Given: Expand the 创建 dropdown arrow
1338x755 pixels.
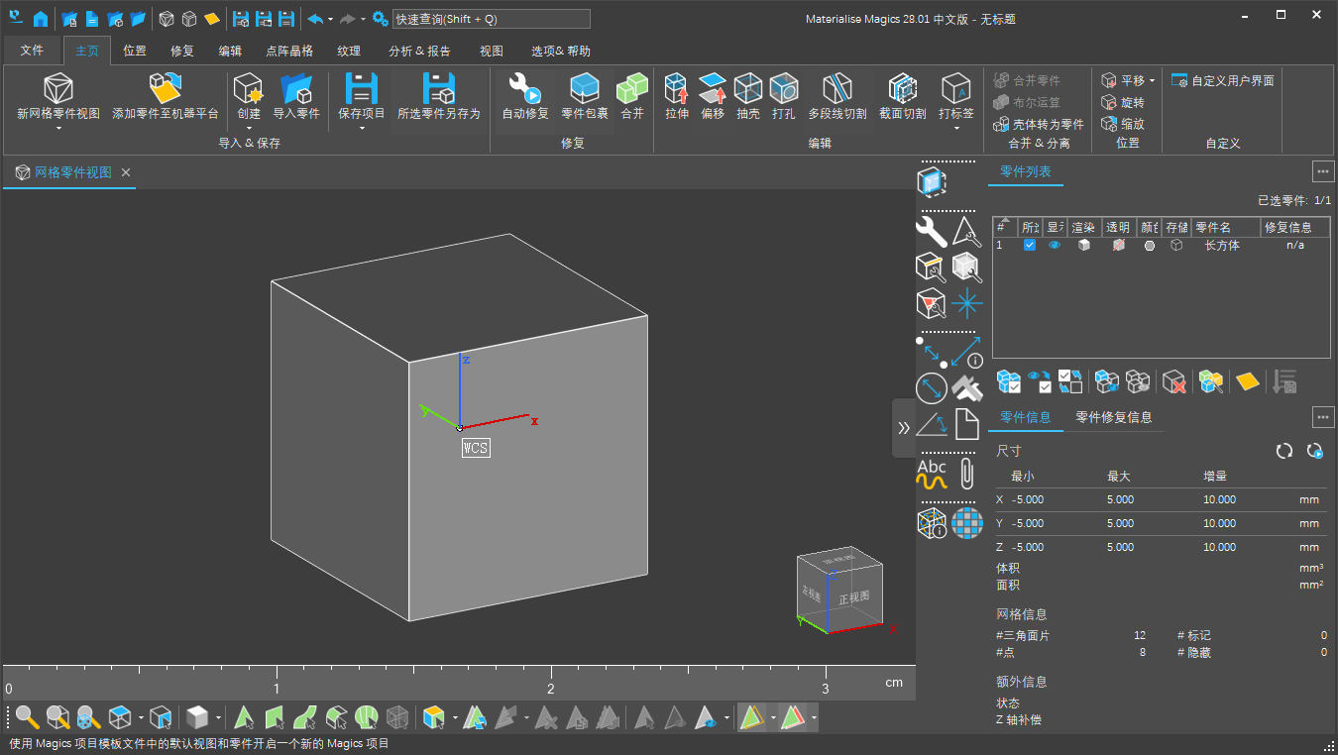Looking at the screenshot, I should click(x=249, y=128).
